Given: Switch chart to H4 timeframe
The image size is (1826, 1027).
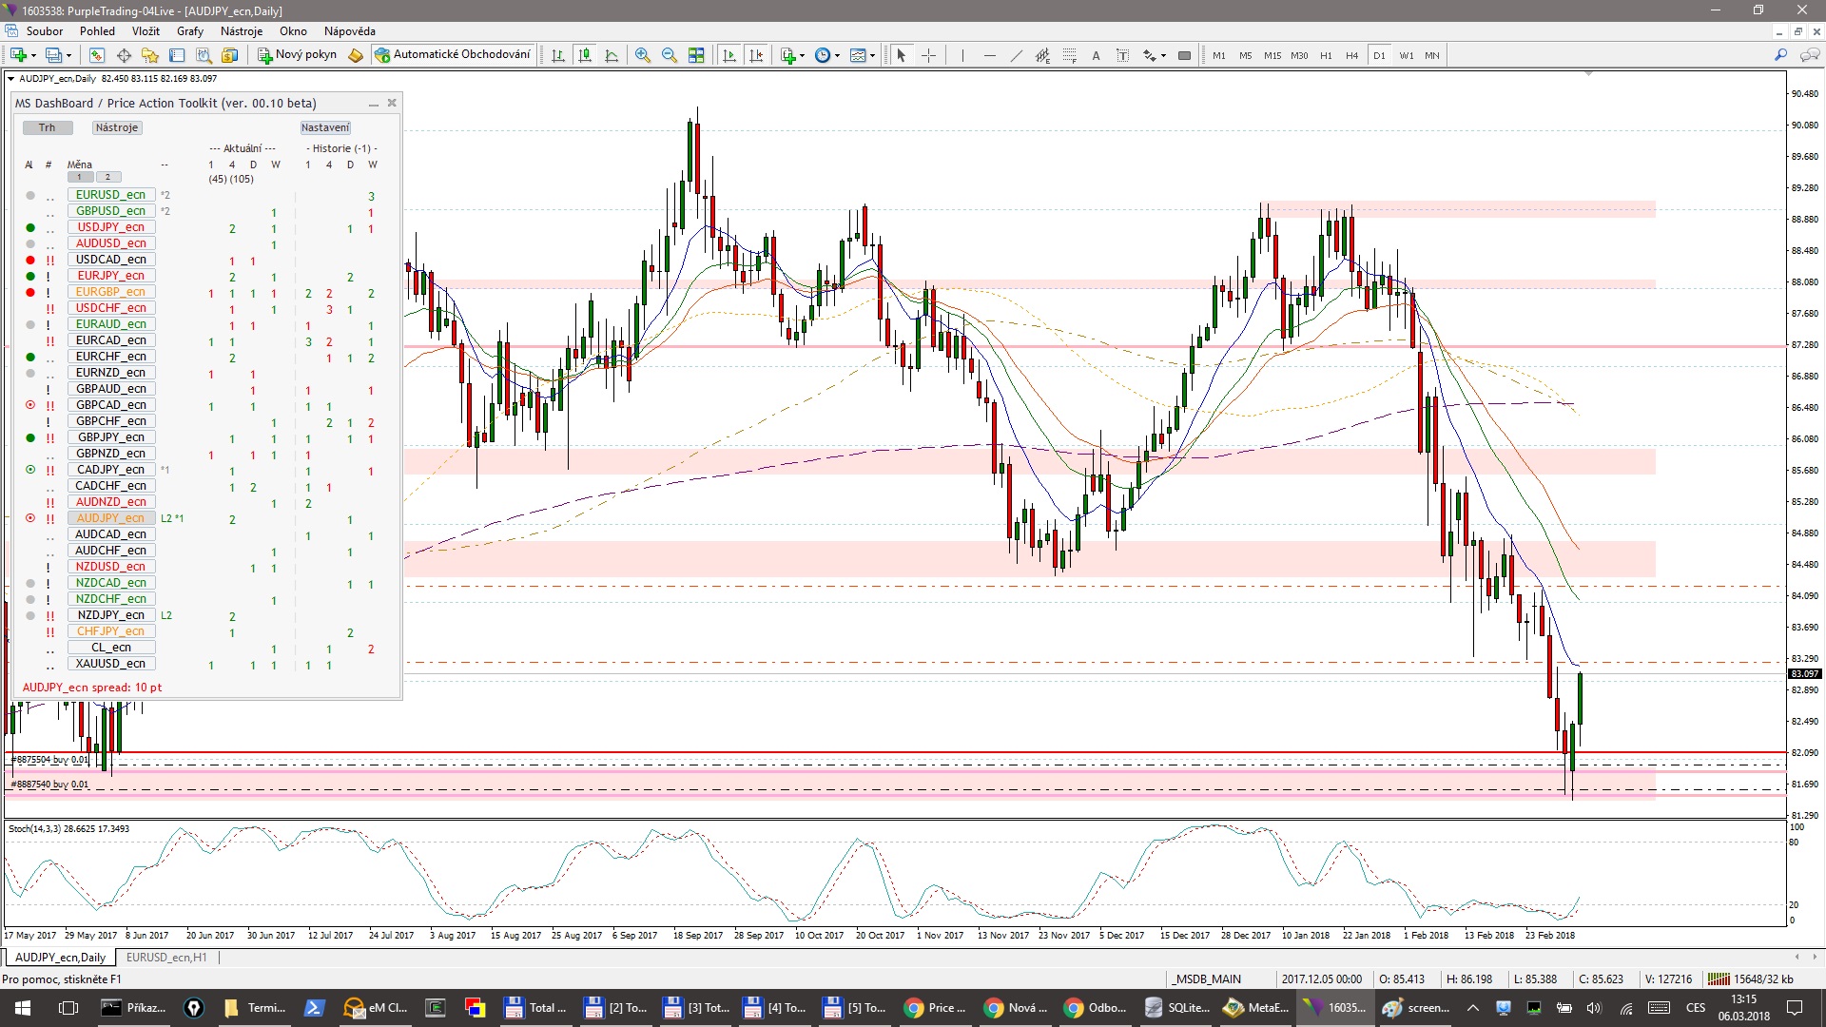Looking at the screenshot, I should [1351, 55].
